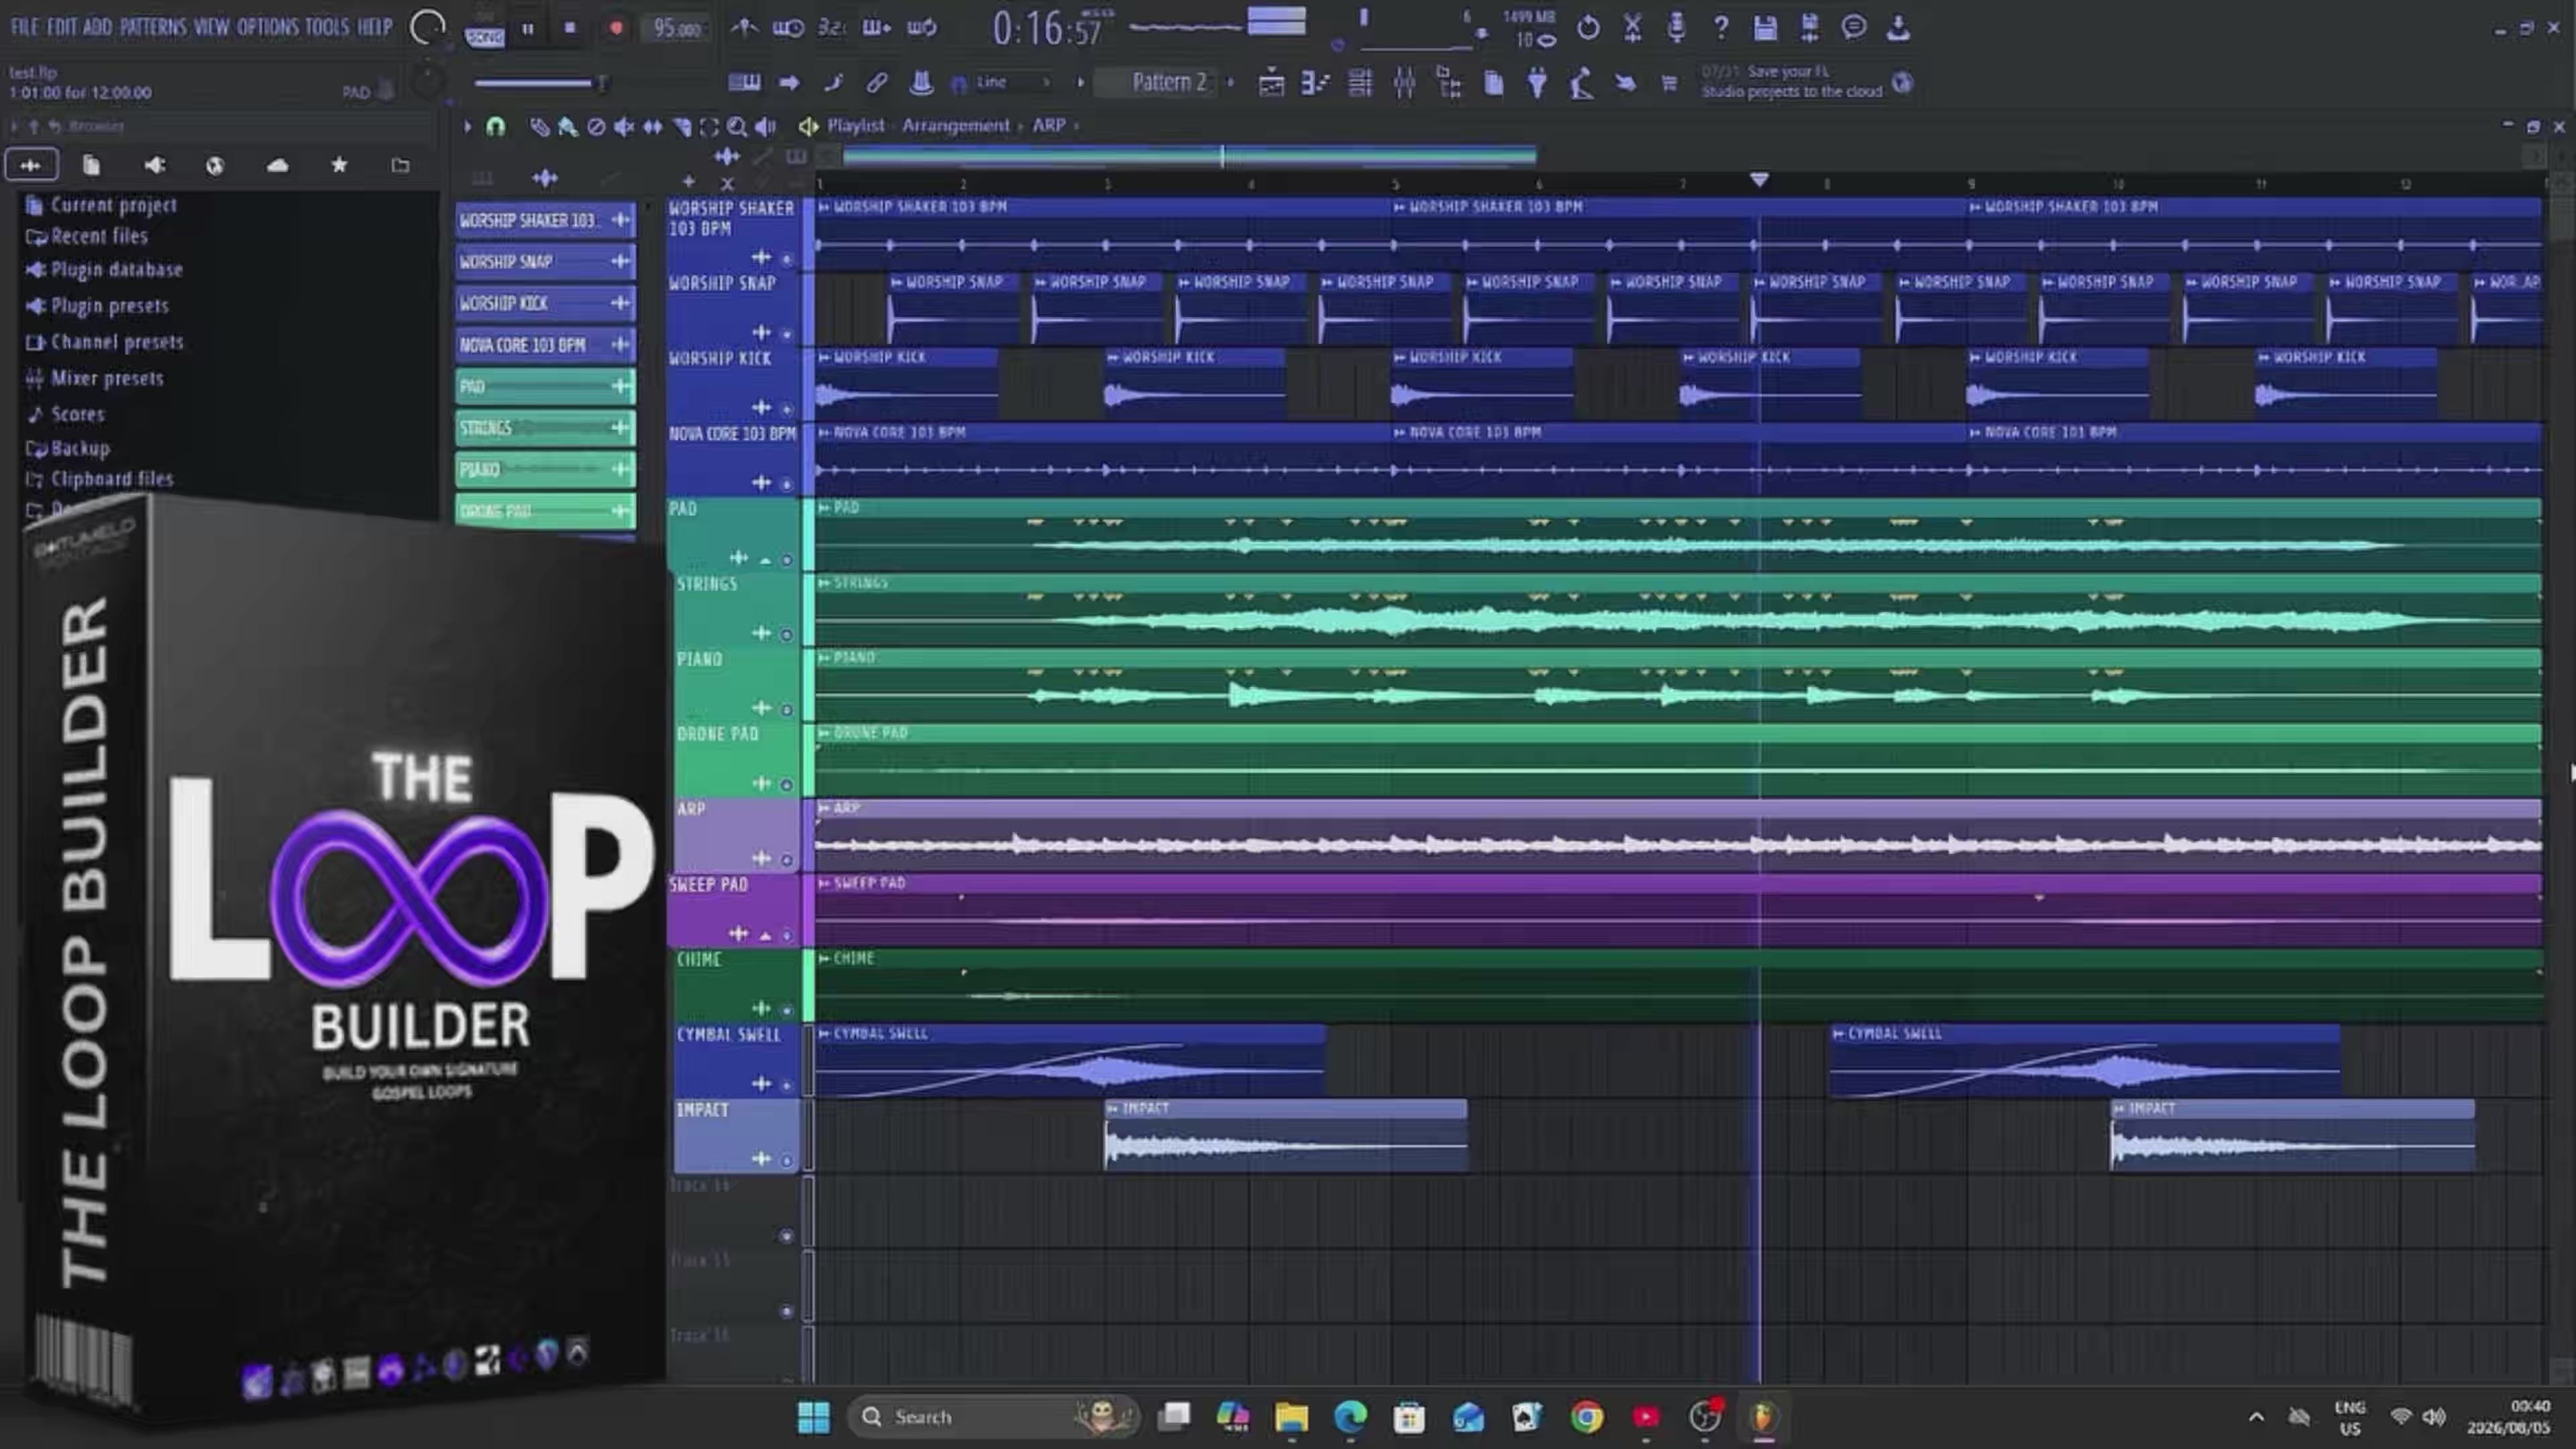Toggle typing keyboard to piano icon
The image size is (2576, 1449).
pyautogui.click(x=744, y=83)
